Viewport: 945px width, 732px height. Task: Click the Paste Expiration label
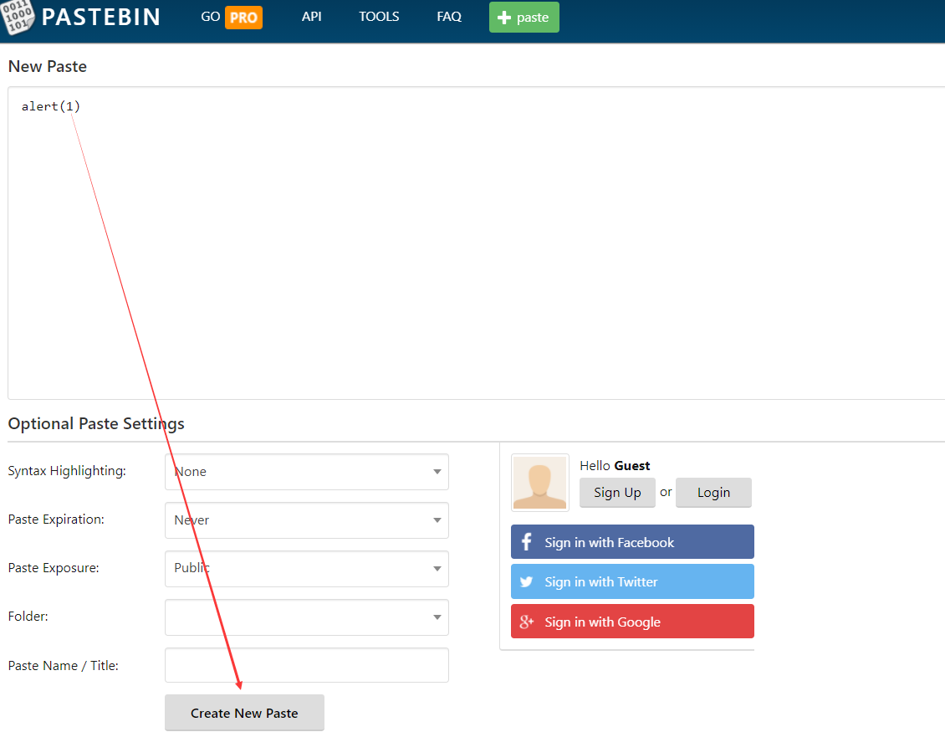56,520
